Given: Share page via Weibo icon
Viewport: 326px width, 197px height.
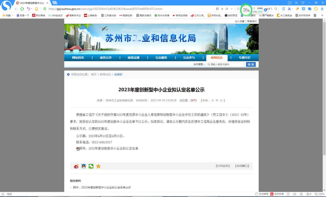Looking at the screenshot, I should coord(76,166).
